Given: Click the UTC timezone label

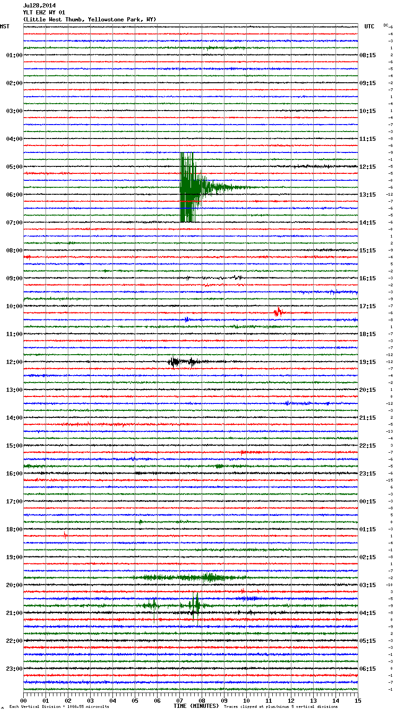Looking at the screenshot, I should (369, 26).
